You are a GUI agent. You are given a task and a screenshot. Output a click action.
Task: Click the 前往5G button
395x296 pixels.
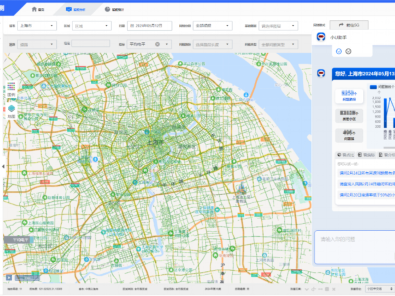pyautogui.click(x=349, y=25)
